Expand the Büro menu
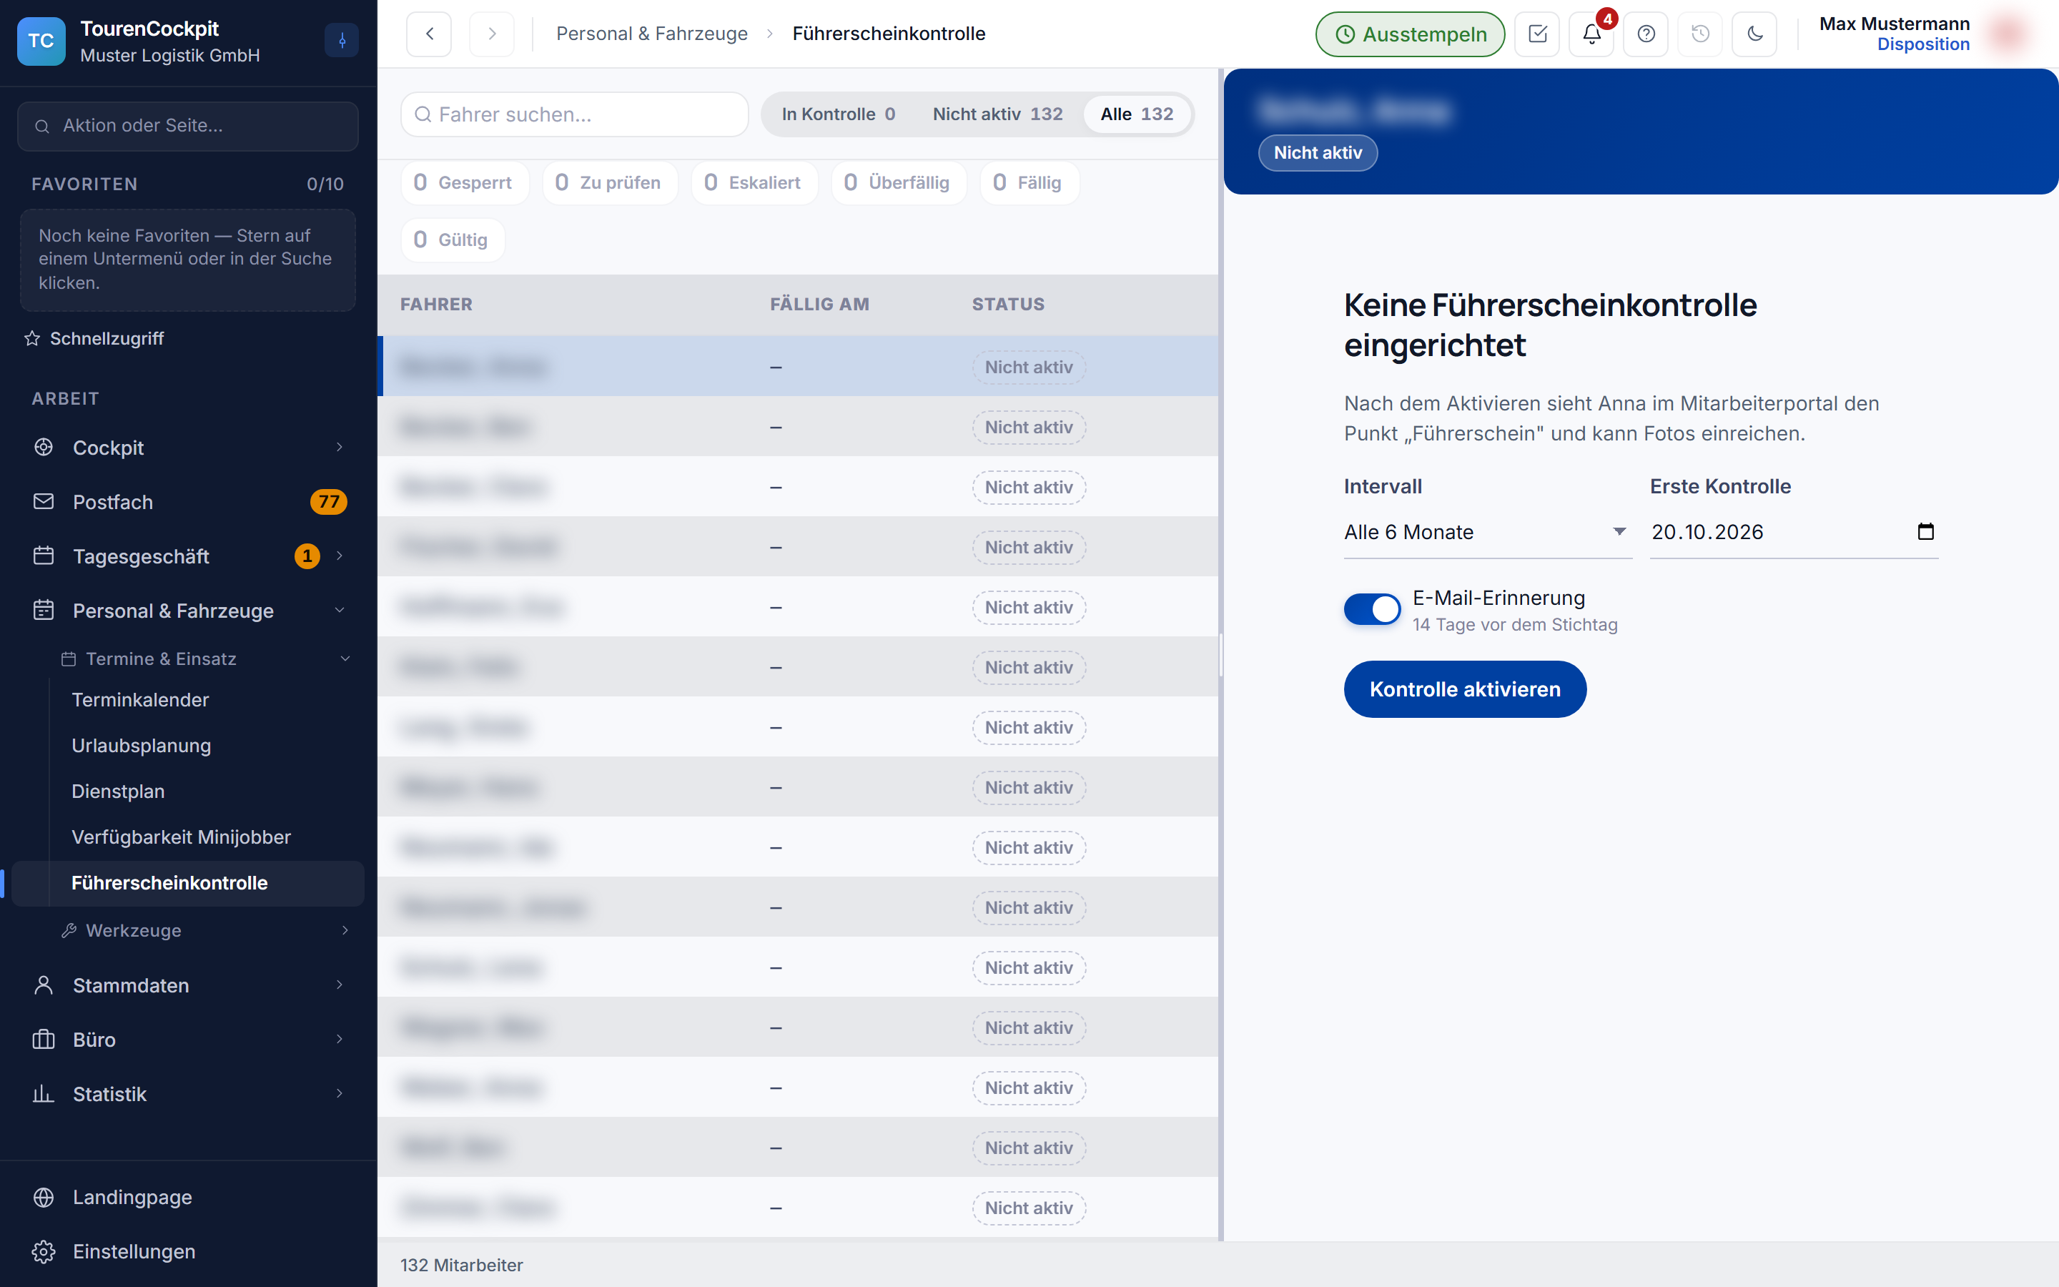 pos(340,1040)
